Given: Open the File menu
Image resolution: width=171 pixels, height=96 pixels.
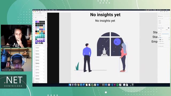Looking at the screenshot, I should (x=38, y=10).
